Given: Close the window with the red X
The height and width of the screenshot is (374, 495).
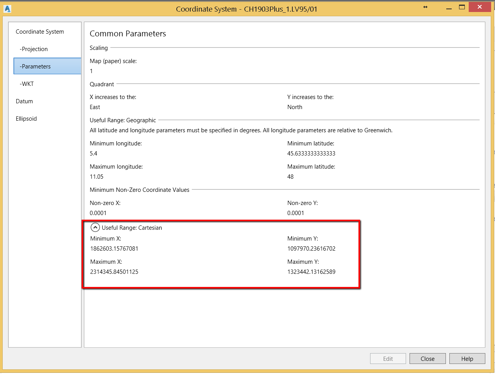Looking at the screenshot, I should pos(480,7).
